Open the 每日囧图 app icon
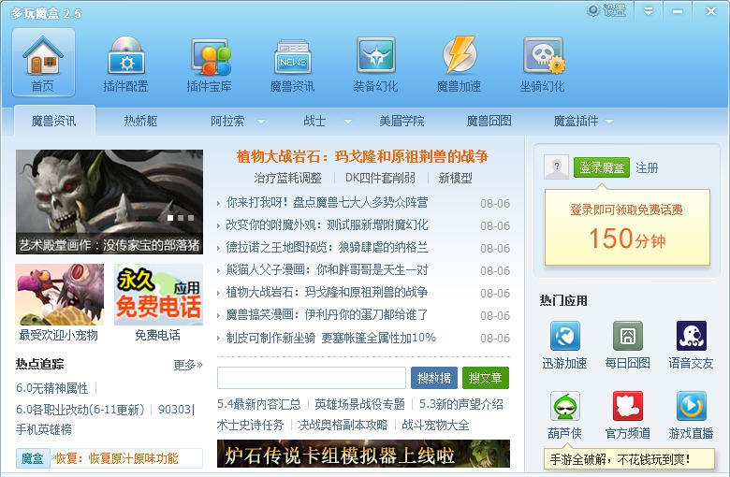Viewport: 730px width, 477px height. (628, 336)
